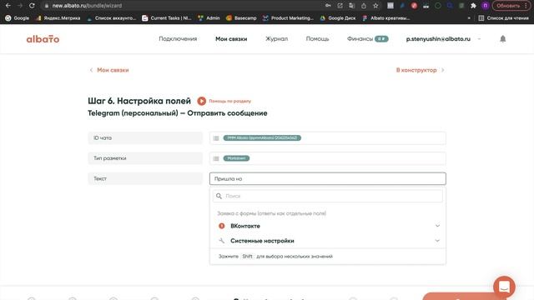Click the wrench icon beside Системные настройки
This screenshot has width=534, height=300.
[222, 241]
